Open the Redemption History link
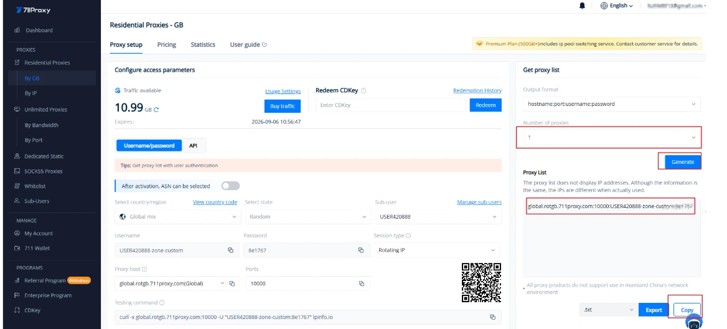 477,90
